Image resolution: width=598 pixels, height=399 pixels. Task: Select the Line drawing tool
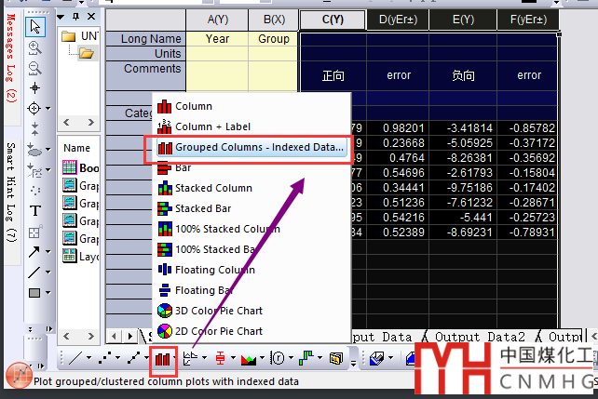tap(34, 272)
